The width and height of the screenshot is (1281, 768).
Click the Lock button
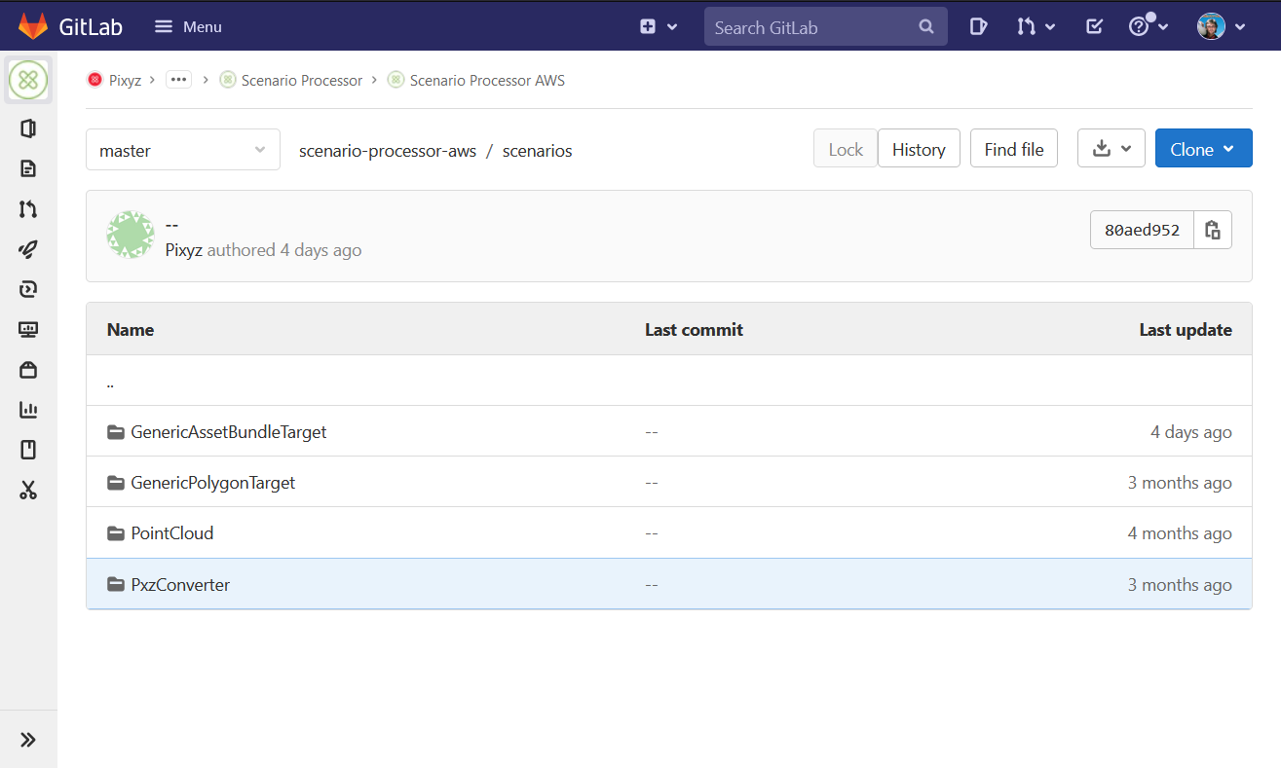846,149
